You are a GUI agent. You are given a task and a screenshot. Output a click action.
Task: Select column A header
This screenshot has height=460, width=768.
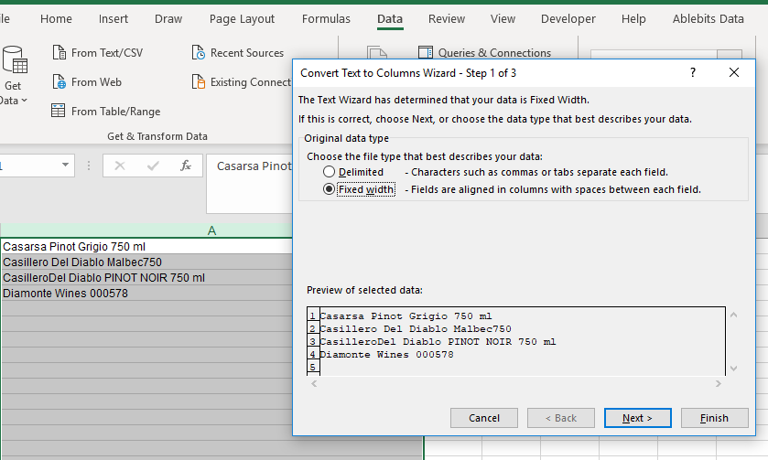[x=211, y=230]
